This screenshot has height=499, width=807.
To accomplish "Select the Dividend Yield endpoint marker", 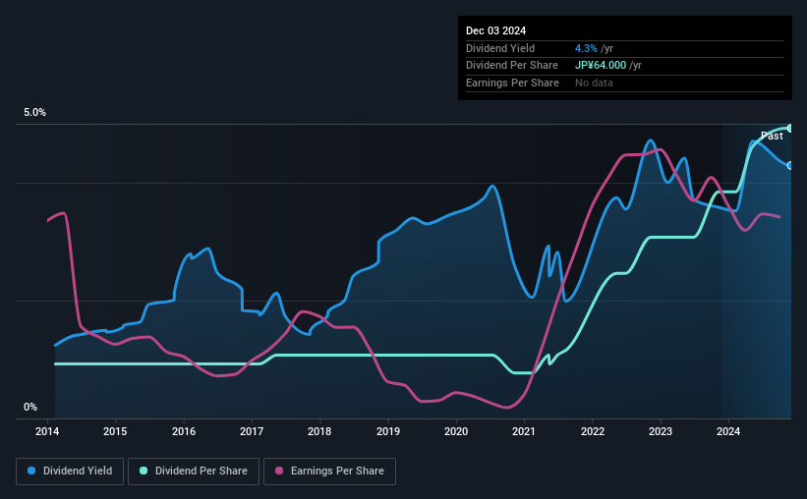I will (x=790, y=166).
